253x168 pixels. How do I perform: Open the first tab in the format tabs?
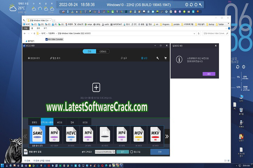pos(34,122)
